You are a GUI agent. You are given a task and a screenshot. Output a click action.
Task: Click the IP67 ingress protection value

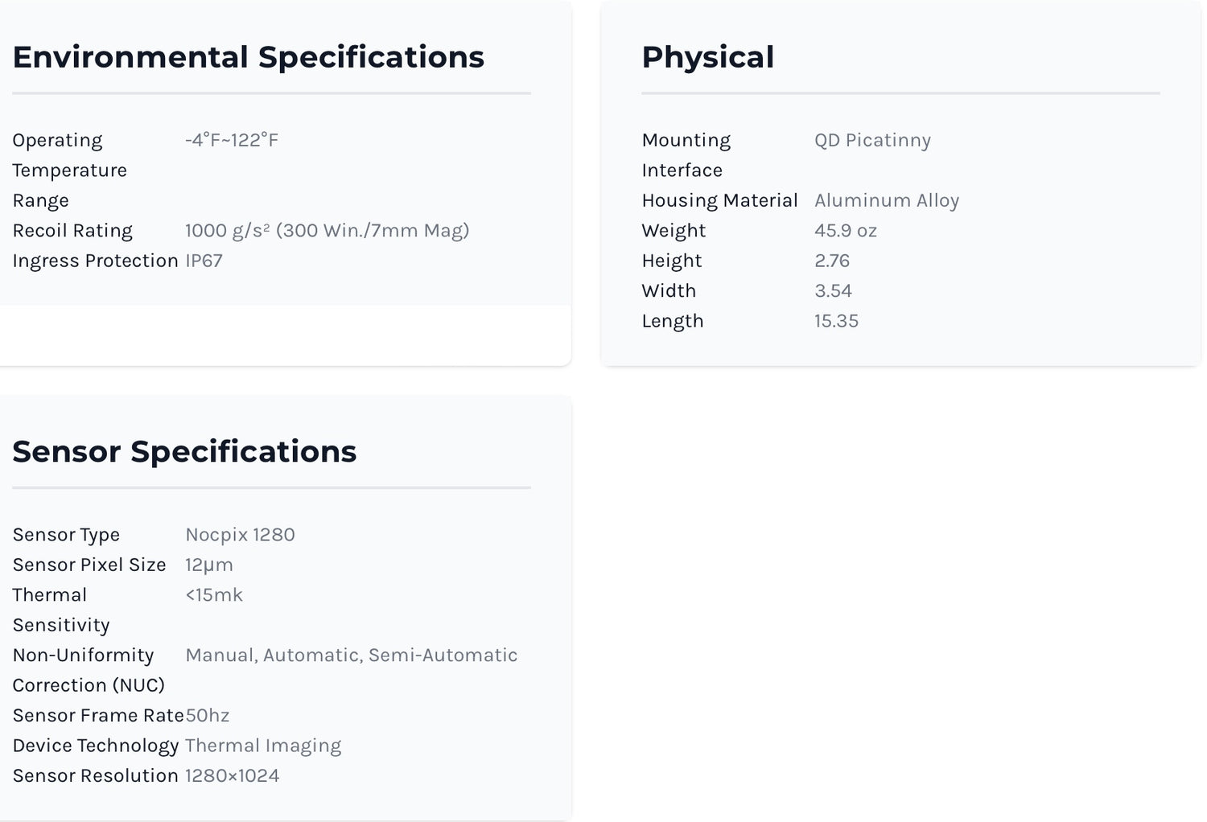pos(204,261)
